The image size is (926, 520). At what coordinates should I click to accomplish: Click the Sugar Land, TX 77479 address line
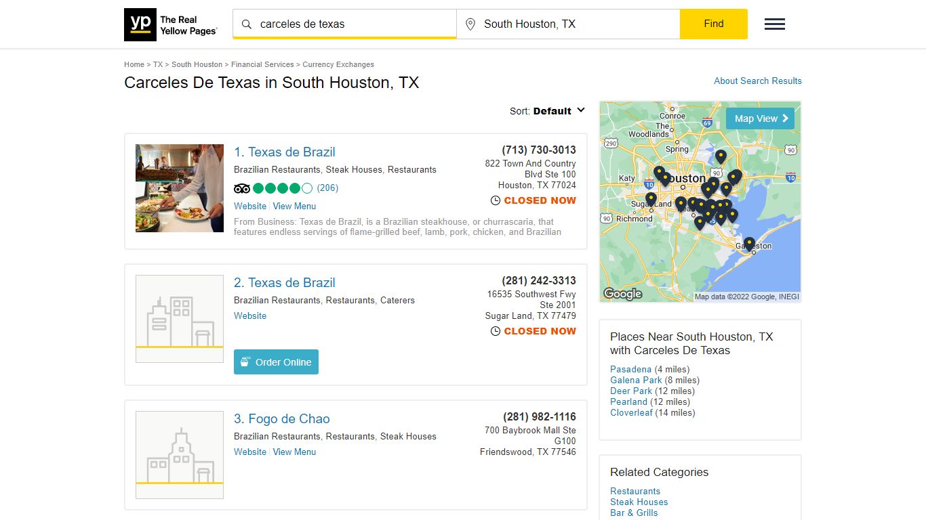pos(531,316)
